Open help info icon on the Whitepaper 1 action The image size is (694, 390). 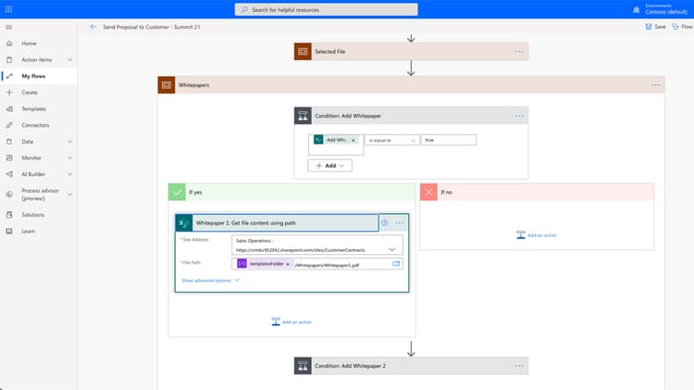[385, 223]
